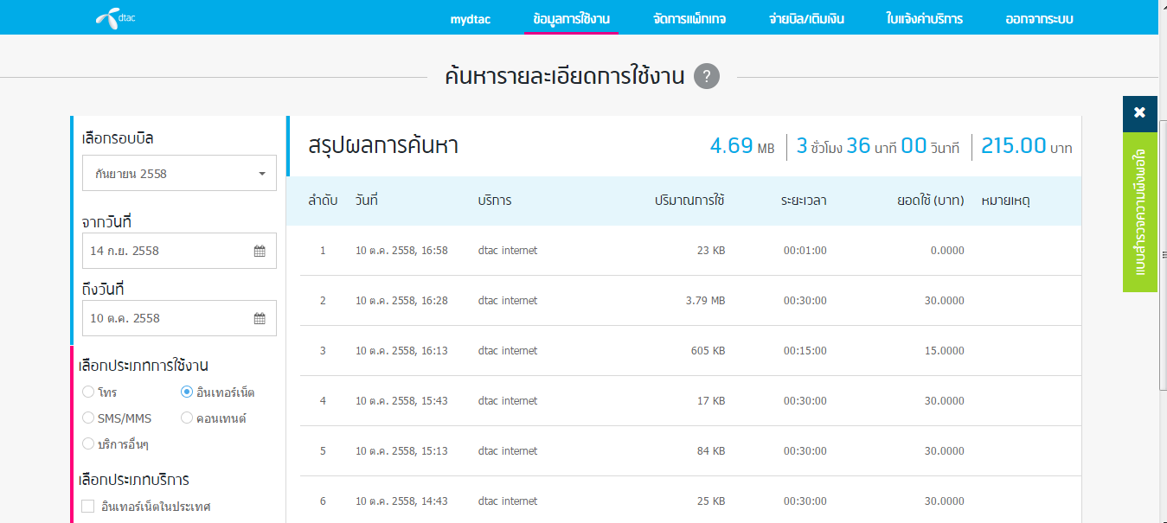The height and width of the screenshot is (523, 1167).
Task: Open the ข้อมูลการใช้งาน menu
Action: tap(571, 19)
